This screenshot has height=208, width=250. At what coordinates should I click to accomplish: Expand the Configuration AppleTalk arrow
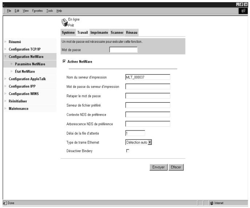click(x=5, y=79)
